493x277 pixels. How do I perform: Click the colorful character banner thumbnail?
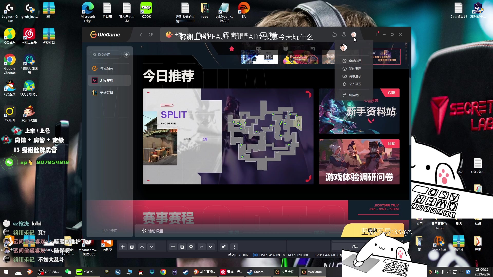pyautogui.click(x=300, y=57)
